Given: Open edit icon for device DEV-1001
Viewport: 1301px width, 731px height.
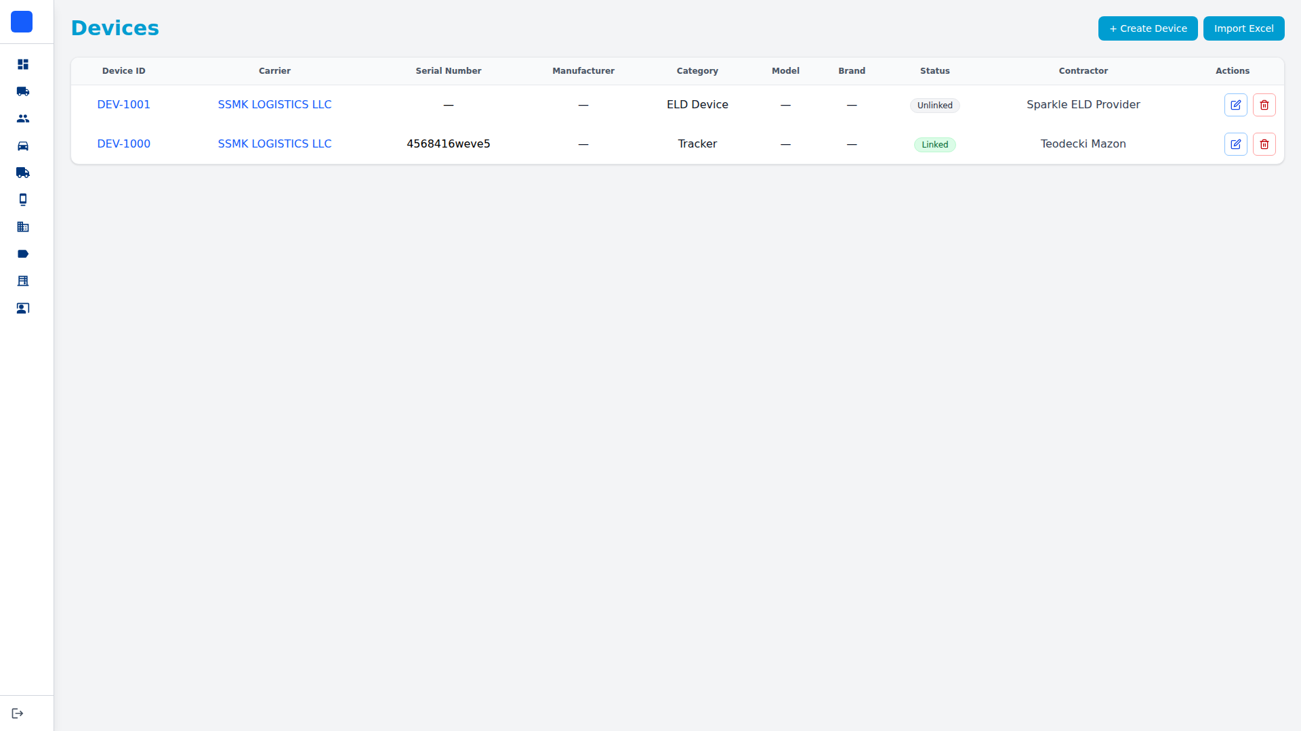Looking at the screenshot, I should point(1235,105).
